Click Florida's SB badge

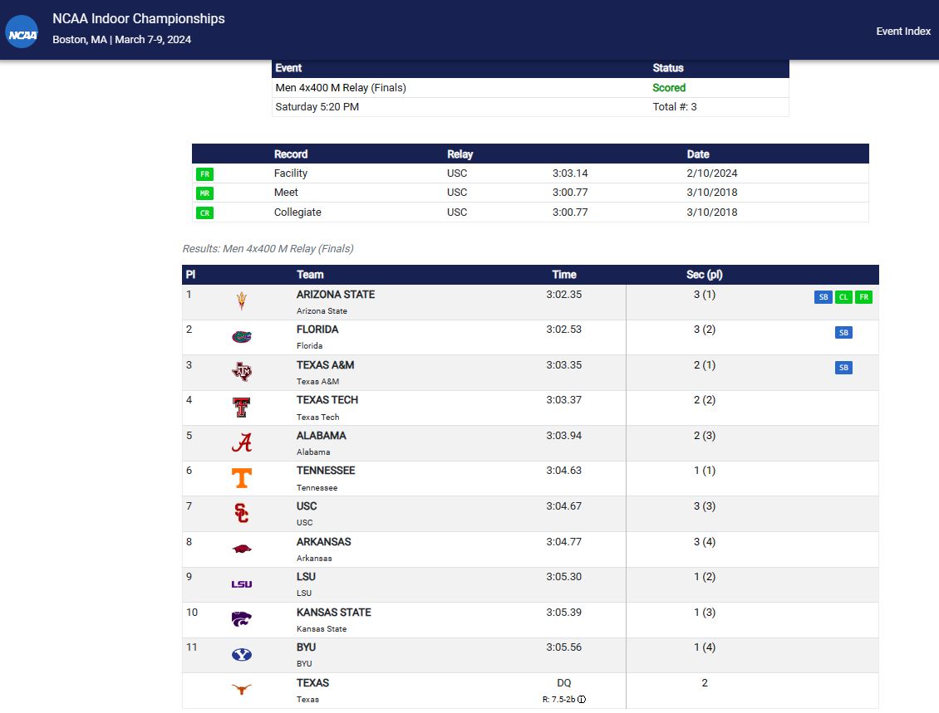pyautogui.click(x=843, y=333)
